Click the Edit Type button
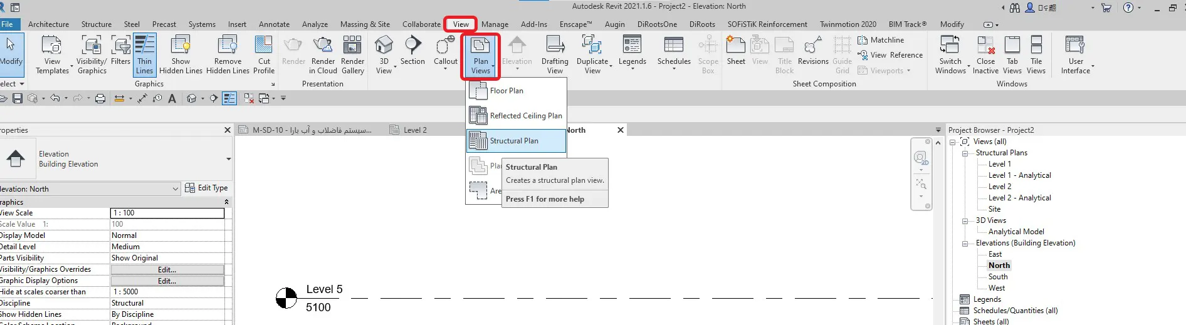 [x=206, y=188]
